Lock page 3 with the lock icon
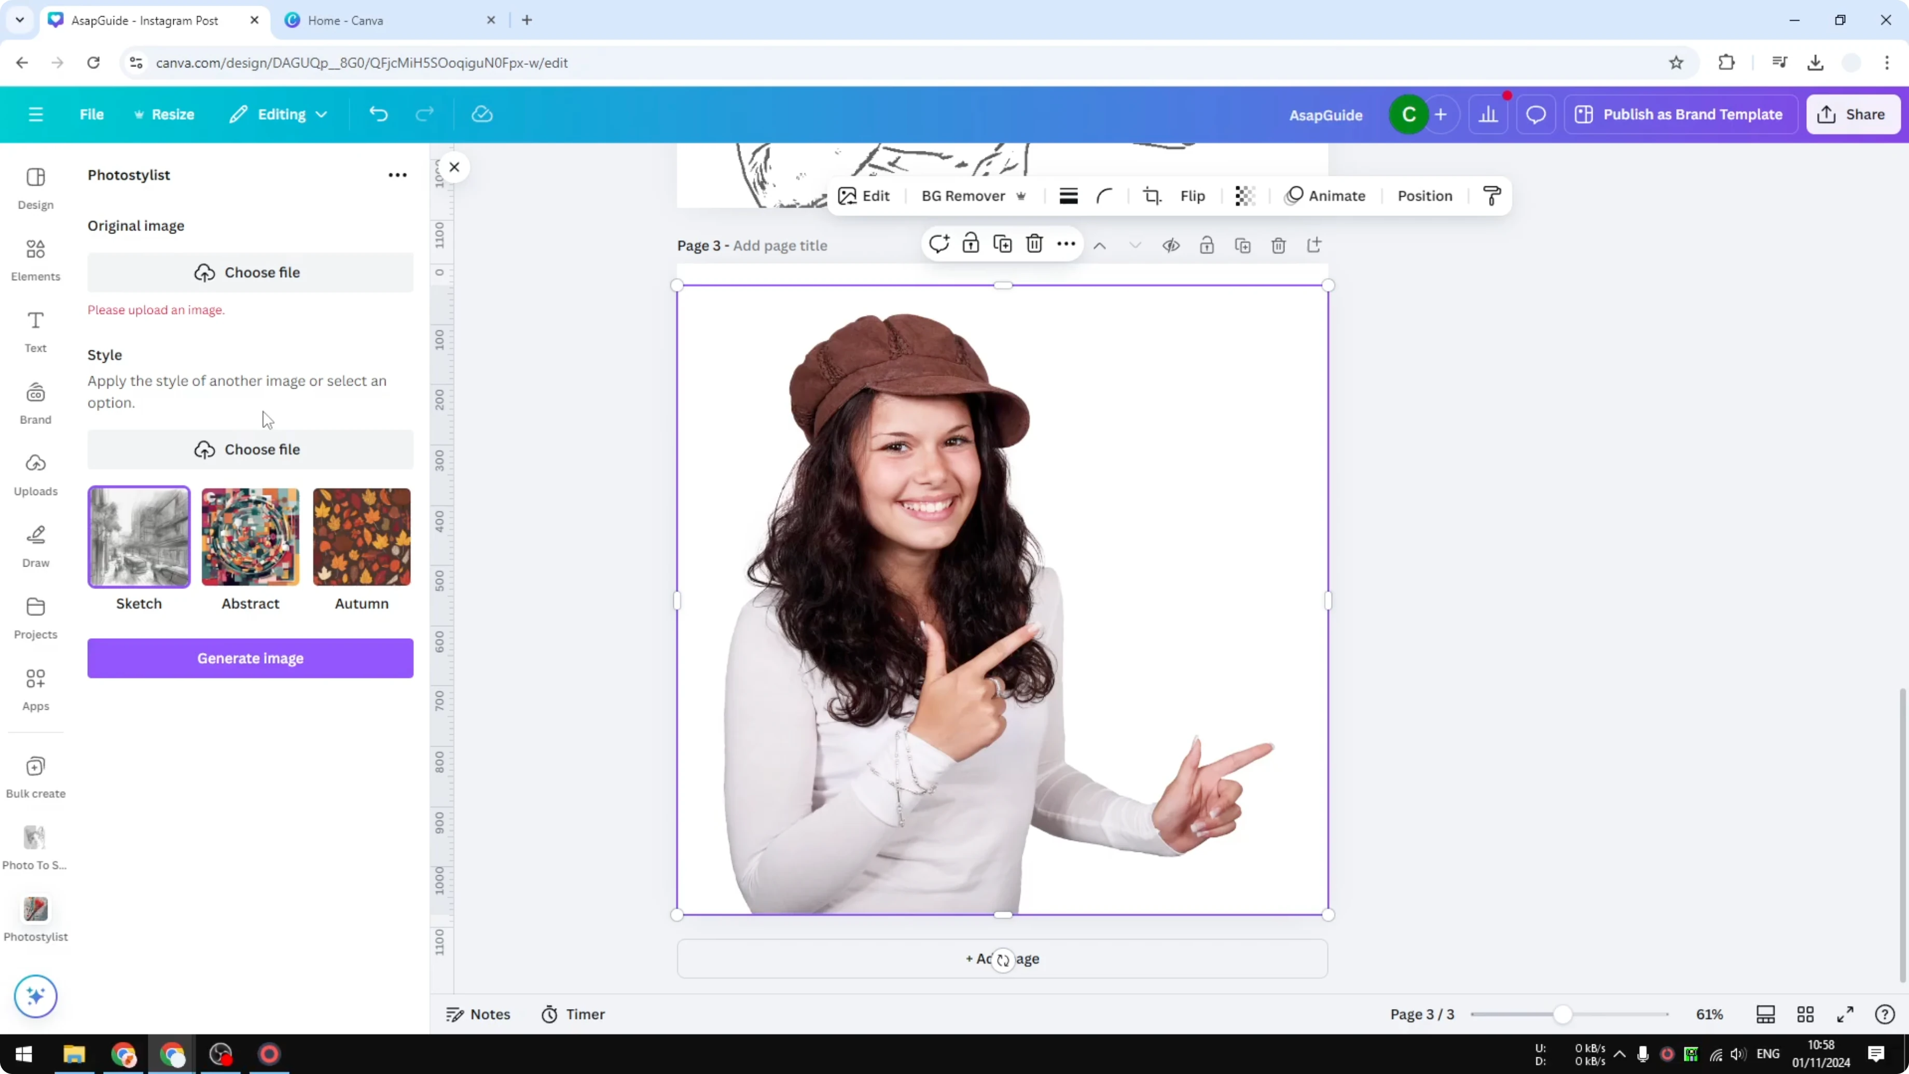This screenshot has height=1074, width=1909. [x=1207, y=244]
